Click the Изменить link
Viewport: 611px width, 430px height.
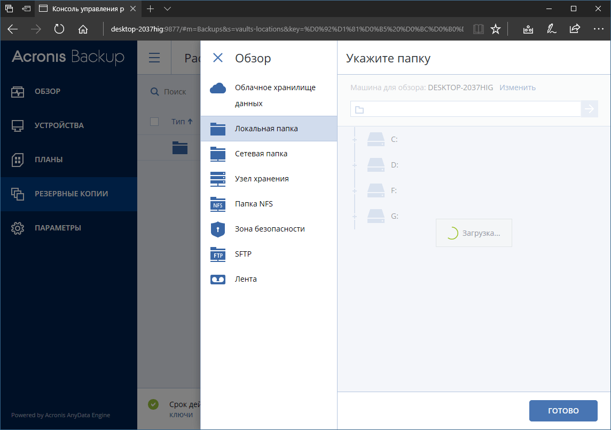[x=518, y=87]
